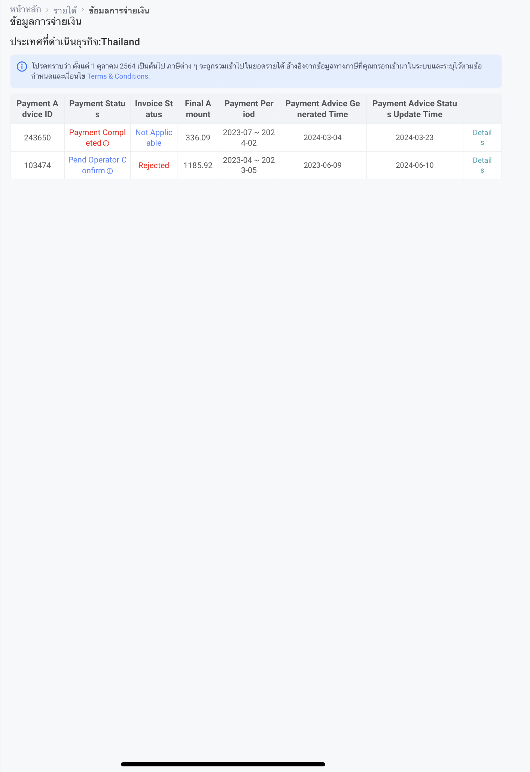Click the Not Applicable invoice status

point(153,138)
